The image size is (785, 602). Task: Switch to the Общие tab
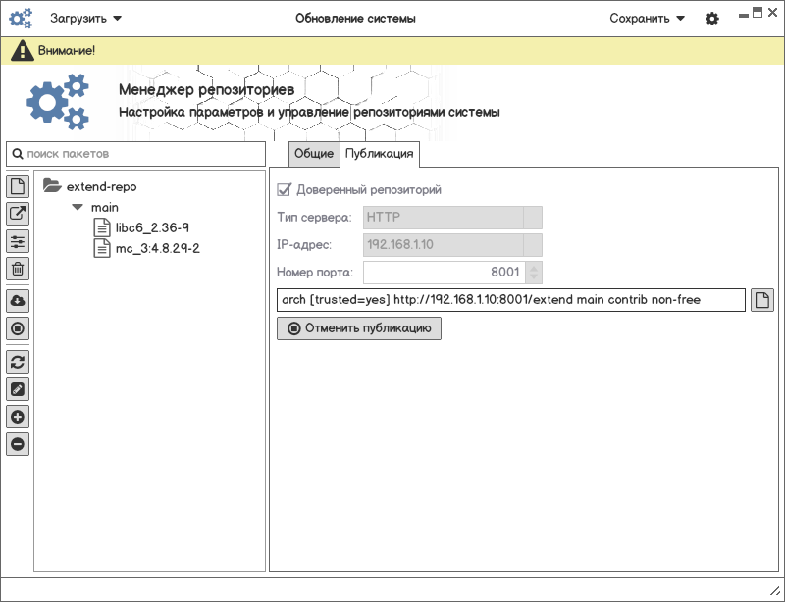314,154
